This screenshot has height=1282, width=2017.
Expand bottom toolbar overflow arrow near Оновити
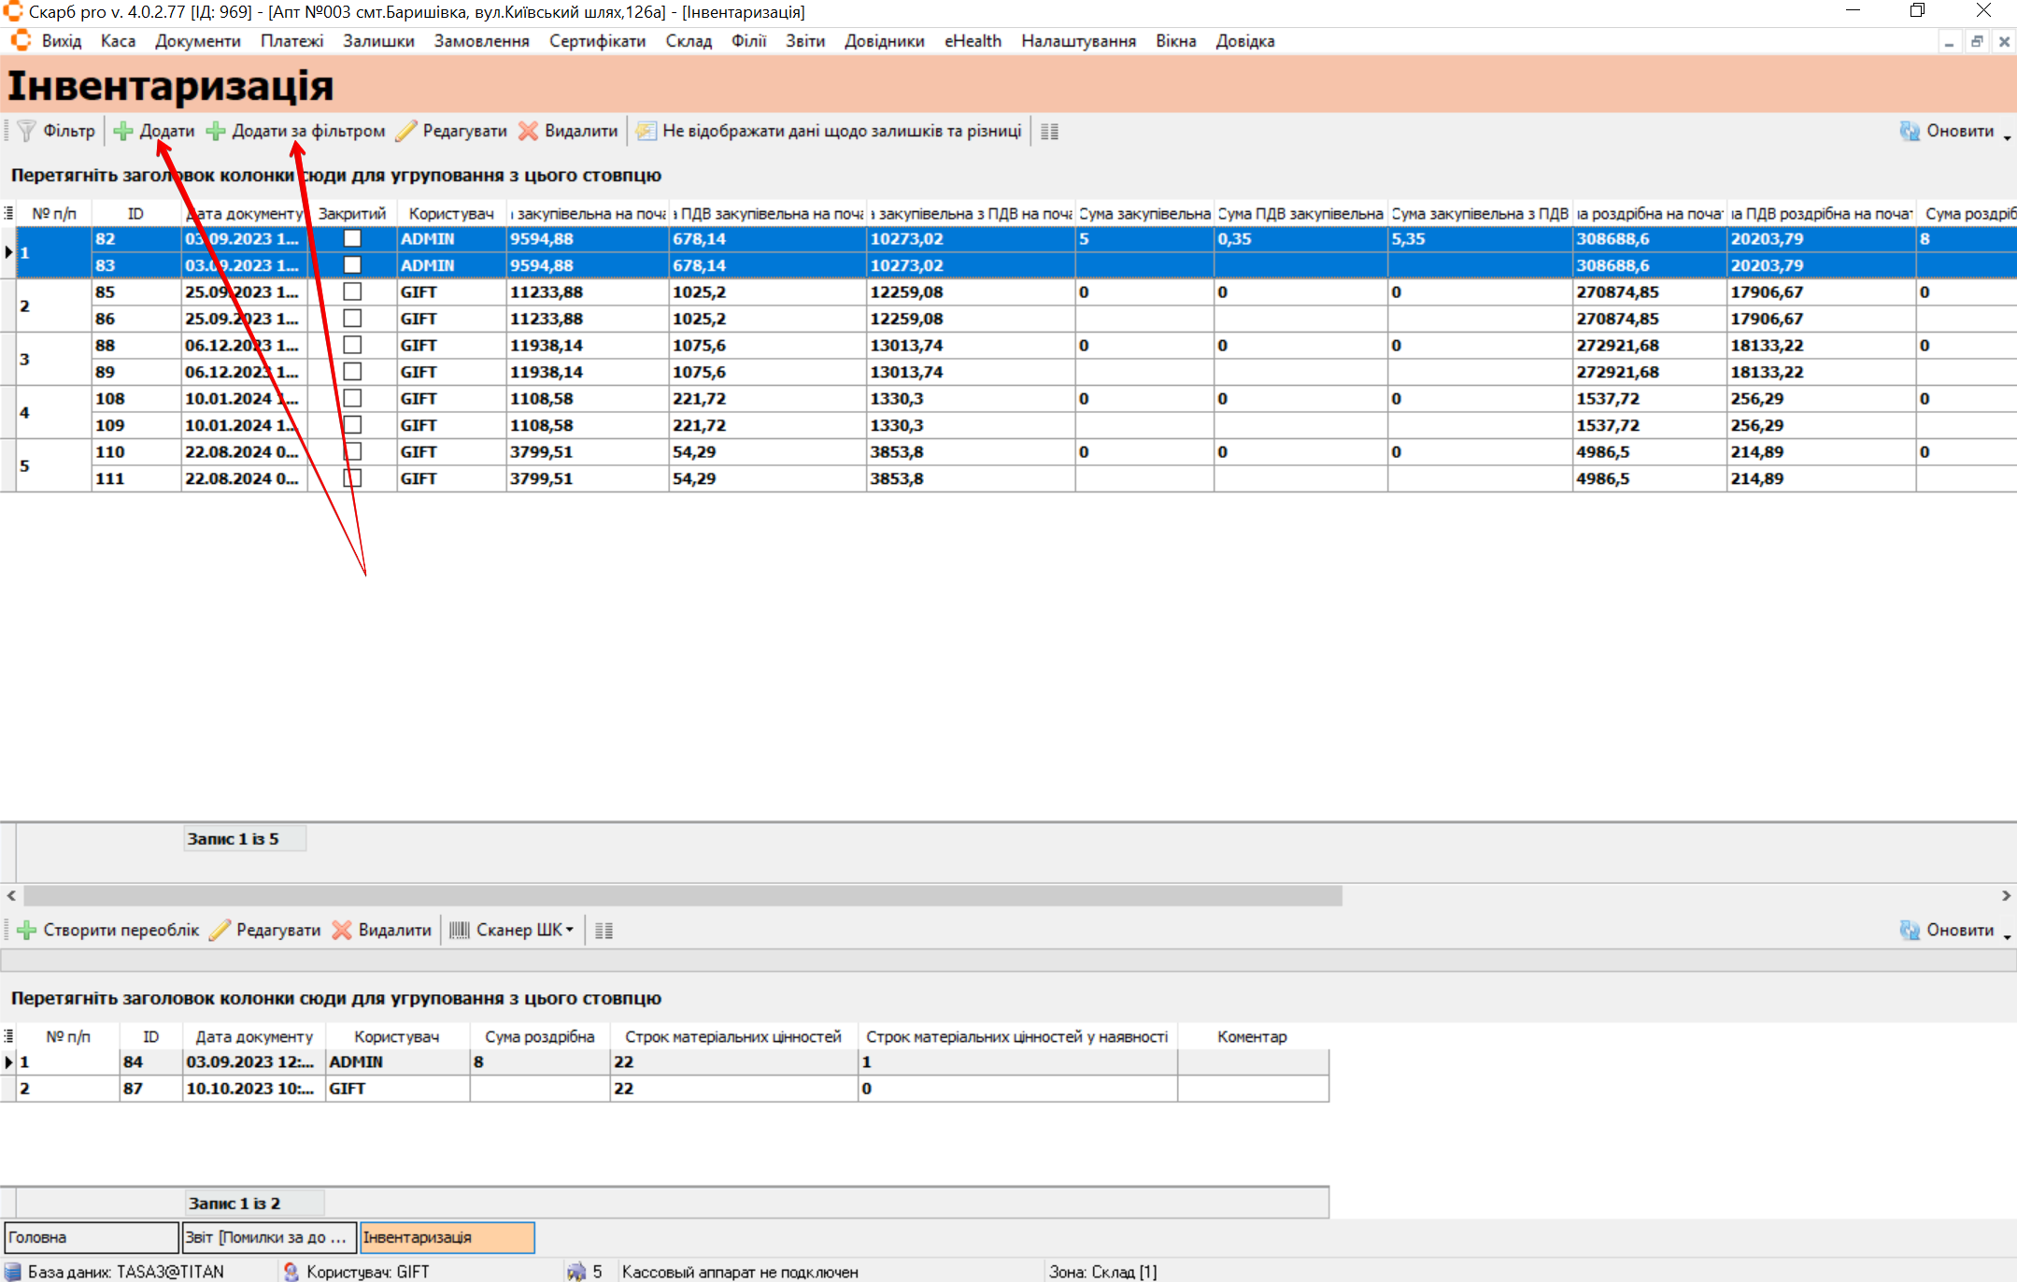pos(2007,936)
